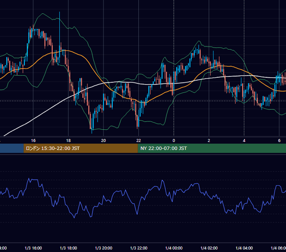Viewport: 286px width, 252px height.
Task: Click hour label 2 under price chart
Action: (209, 141)
